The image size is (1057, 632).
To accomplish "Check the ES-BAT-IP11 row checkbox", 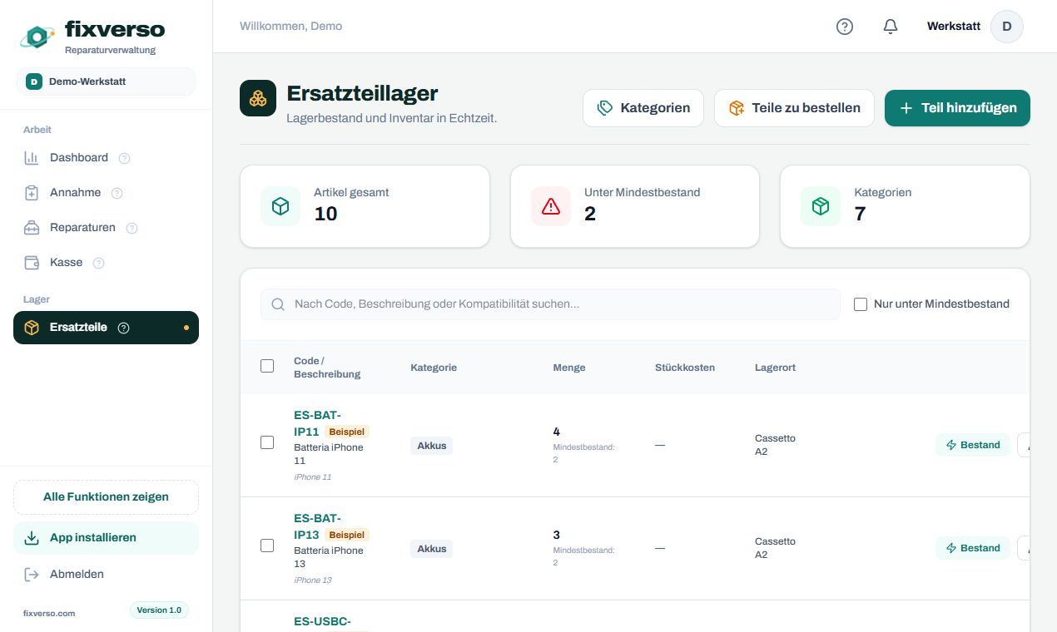I will [267, 442].
